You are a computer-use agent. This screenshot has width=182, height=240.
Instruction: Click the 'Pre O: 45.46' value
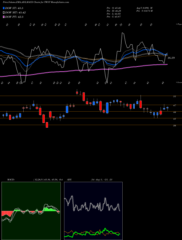114,8
